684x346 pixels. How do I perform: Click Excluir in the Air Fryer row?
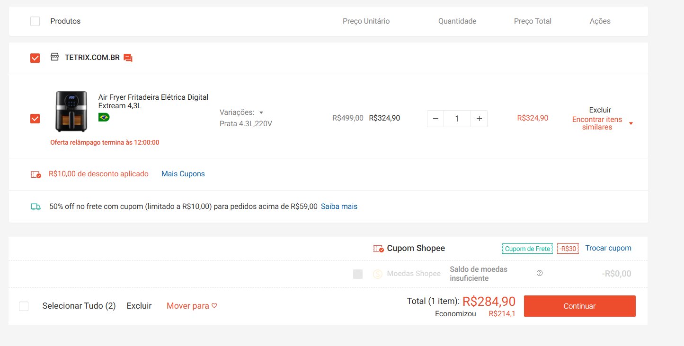pyautogui.click(x=600, y=110)
